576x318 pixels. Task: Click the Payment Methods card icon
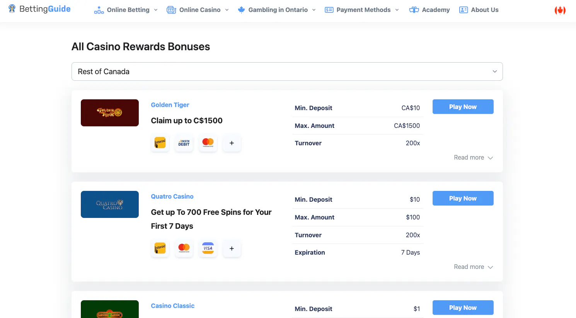coord(329,10)
